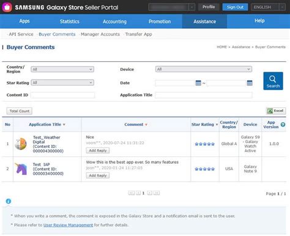
Task: Go to previous page pagination arrow
Action: click(x=138, y=193)
